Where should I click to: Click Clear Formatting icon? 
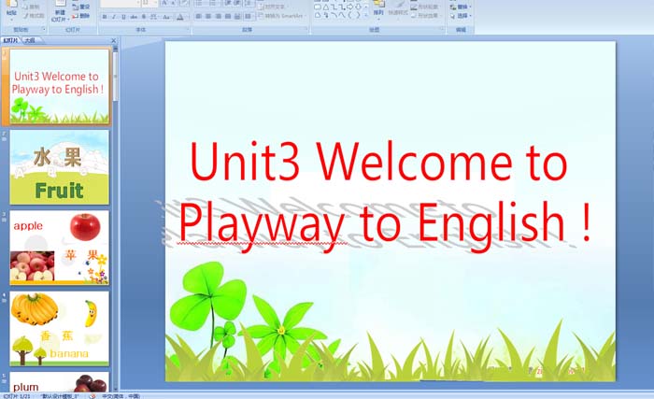coord(184,3)
